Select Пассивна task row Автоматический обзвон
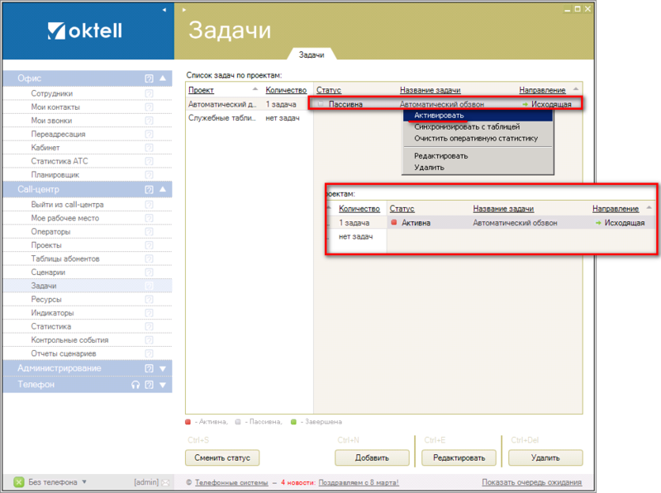 [445, 104]
